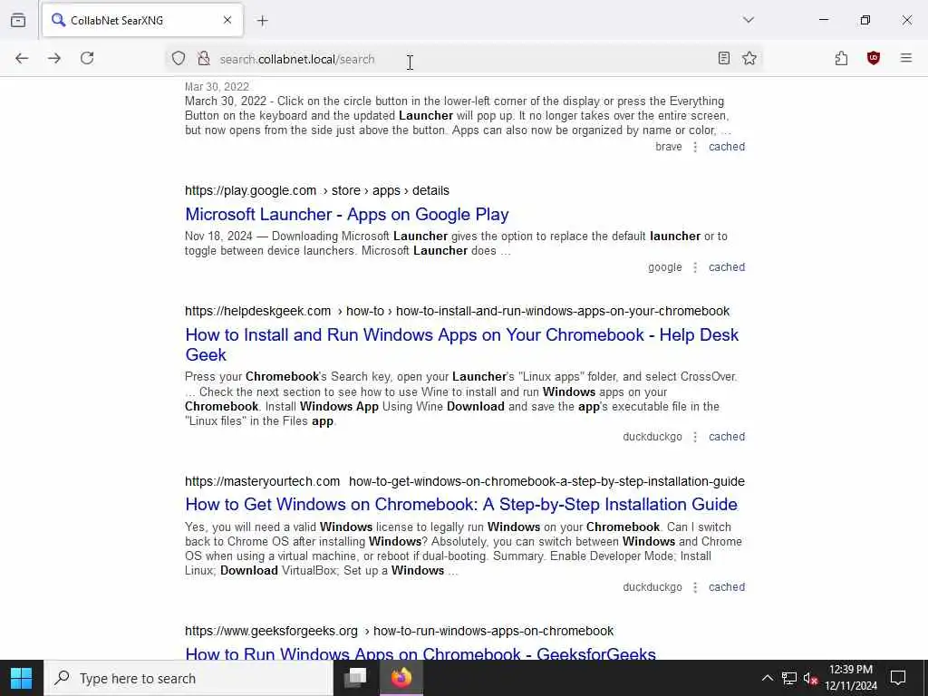Close the CollabNet SearXNG tab
928x696 pixels.
[227, 20]
